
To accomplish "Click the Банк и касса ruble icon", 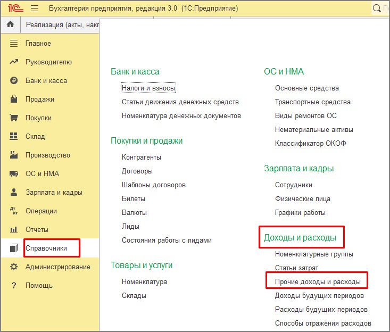I will pyautogui.click(x=14, y=80).
